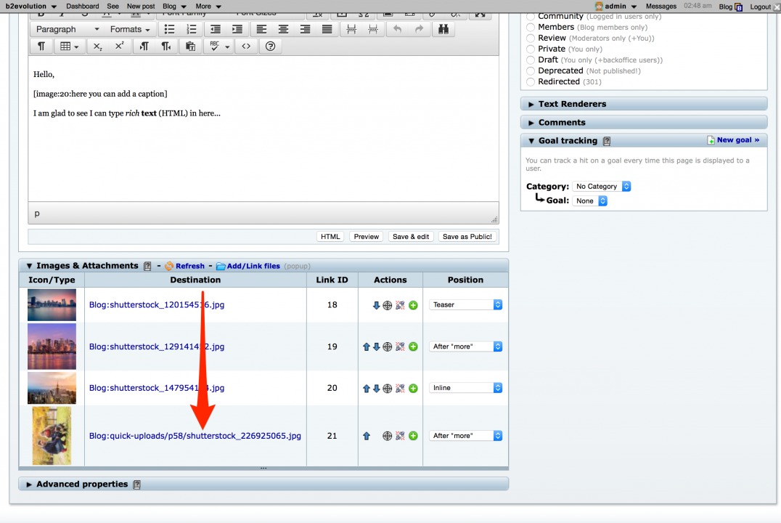Click the Save as Public! button
This screenshot has height=523, width=781.
coord(467,237)
